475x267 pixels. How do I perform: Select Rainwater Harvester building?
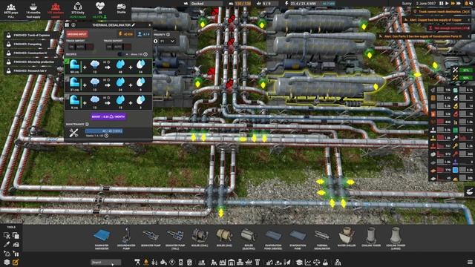coord(102,238)
